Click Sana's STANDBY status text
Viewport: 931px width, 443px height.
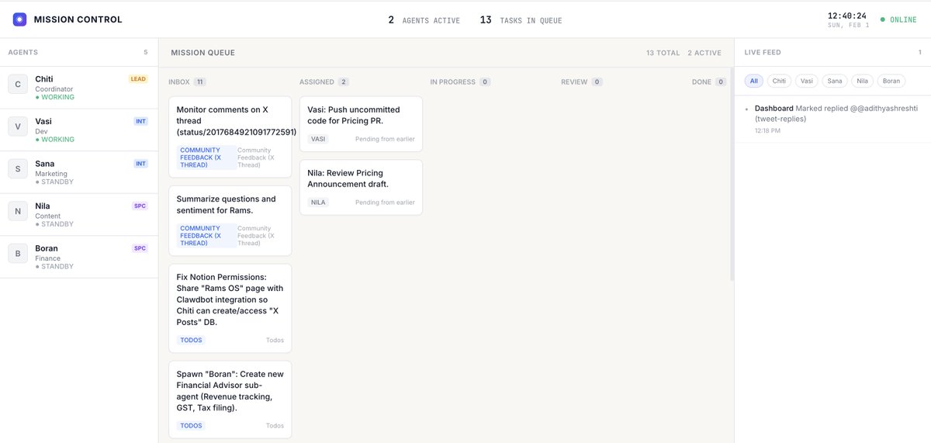point(55,182)
